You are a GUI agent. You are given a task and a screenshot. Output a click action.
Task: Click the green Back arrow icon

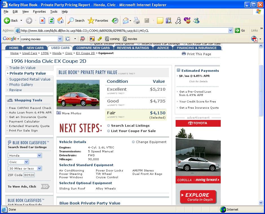point(7,21)
